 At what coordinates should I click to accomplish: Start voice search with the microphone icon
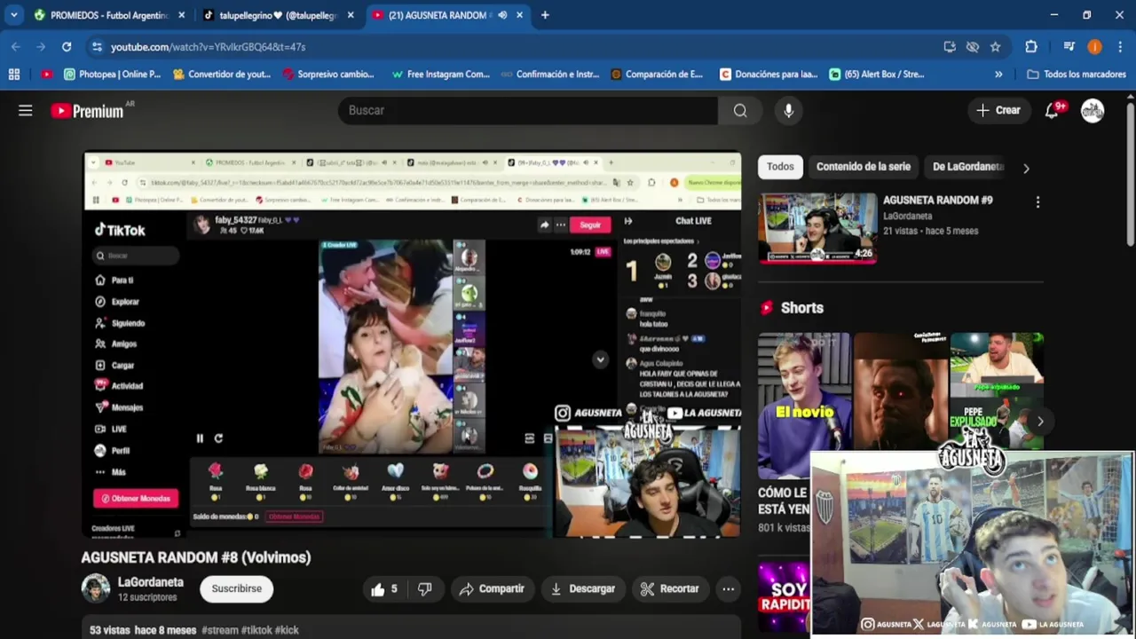point(788,110)
